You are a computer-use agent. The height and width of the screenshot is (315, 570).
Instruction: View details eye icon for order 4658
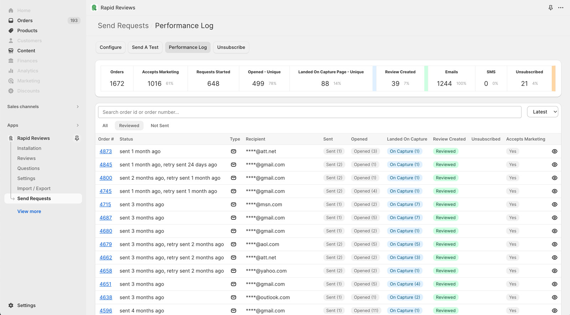pos(554,271)
